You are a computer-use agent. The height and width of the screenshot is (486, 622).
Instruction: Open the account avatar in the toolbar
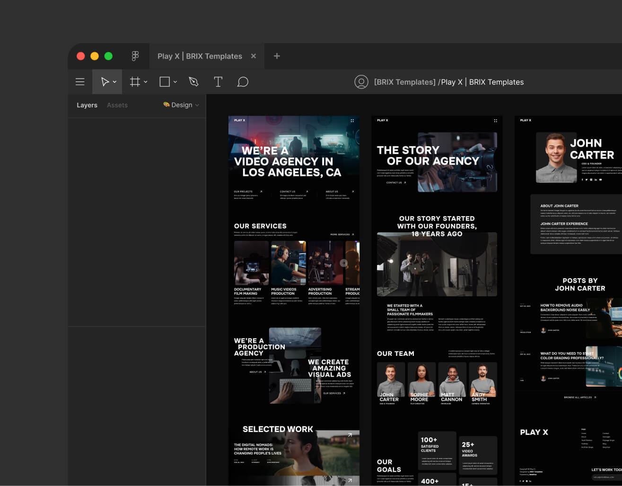(361, 81)
